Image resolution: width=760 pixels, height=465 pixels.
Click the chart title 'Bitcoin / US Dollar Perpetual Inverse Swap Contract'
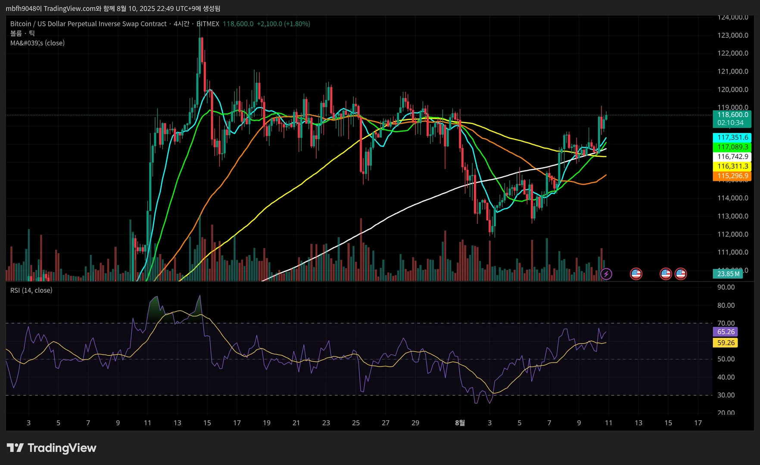(x=88, y=24)
